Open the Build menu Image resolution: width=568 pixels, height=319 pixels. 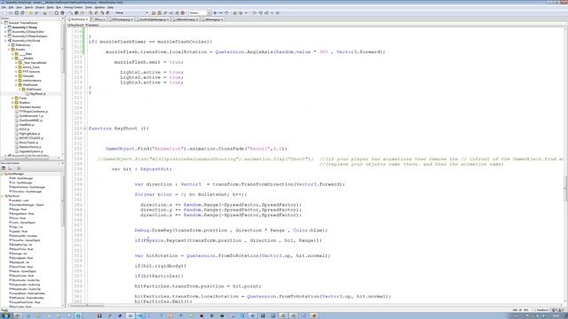point(51,7)
